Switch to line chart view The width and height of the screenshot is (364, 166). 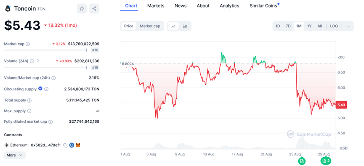click(x=173, y=26)
